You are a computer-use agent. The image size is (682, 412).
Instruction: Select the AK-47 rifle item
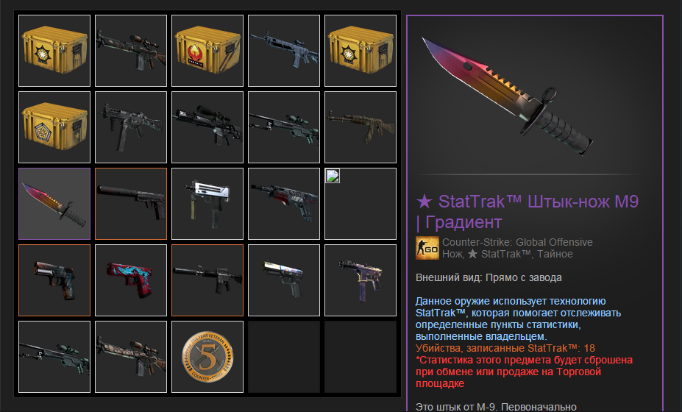360,127
